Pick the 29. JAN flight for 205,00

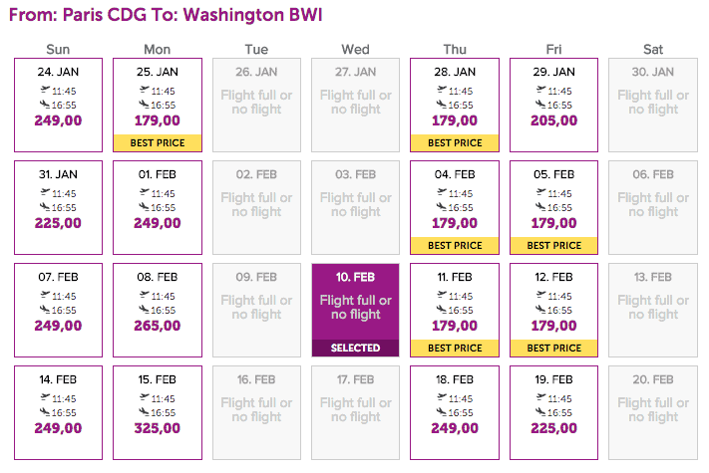pyautogui.click(x=553, y=106)
